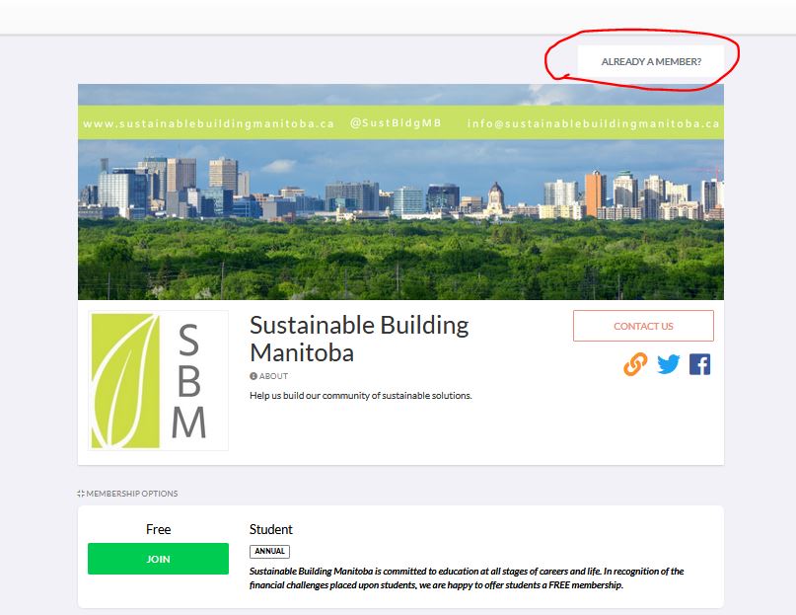The height and width of the screenshot is (615, 796).
Task: Click the student membership description paragraph
Action: [467, 577]
